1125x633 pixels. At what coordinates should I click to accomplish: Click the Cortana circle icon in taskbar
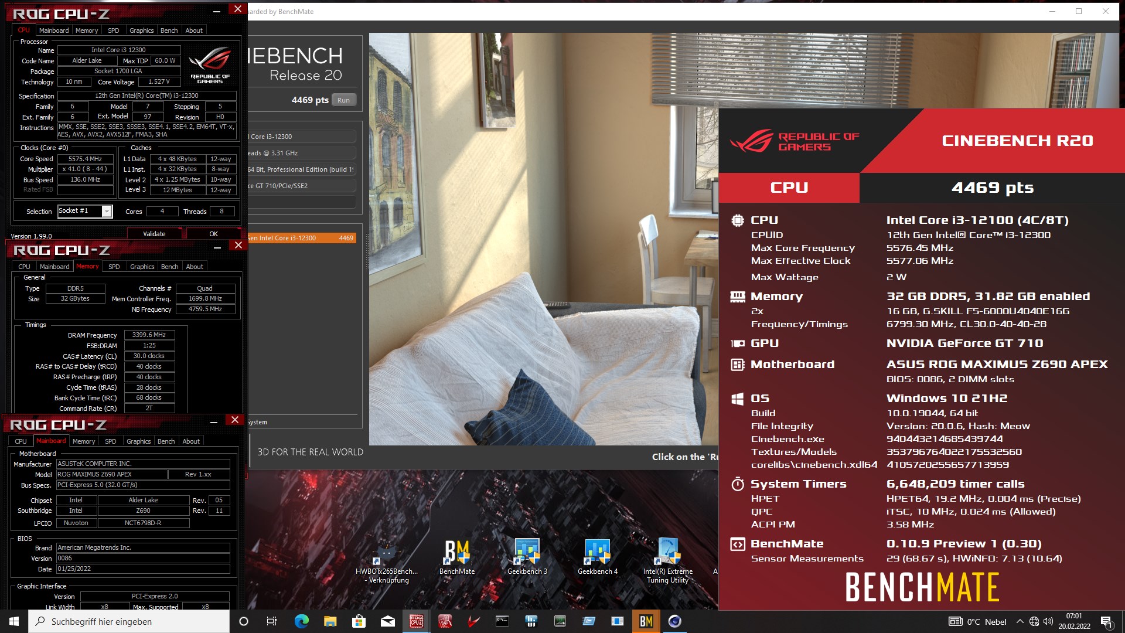click(244, 621)
